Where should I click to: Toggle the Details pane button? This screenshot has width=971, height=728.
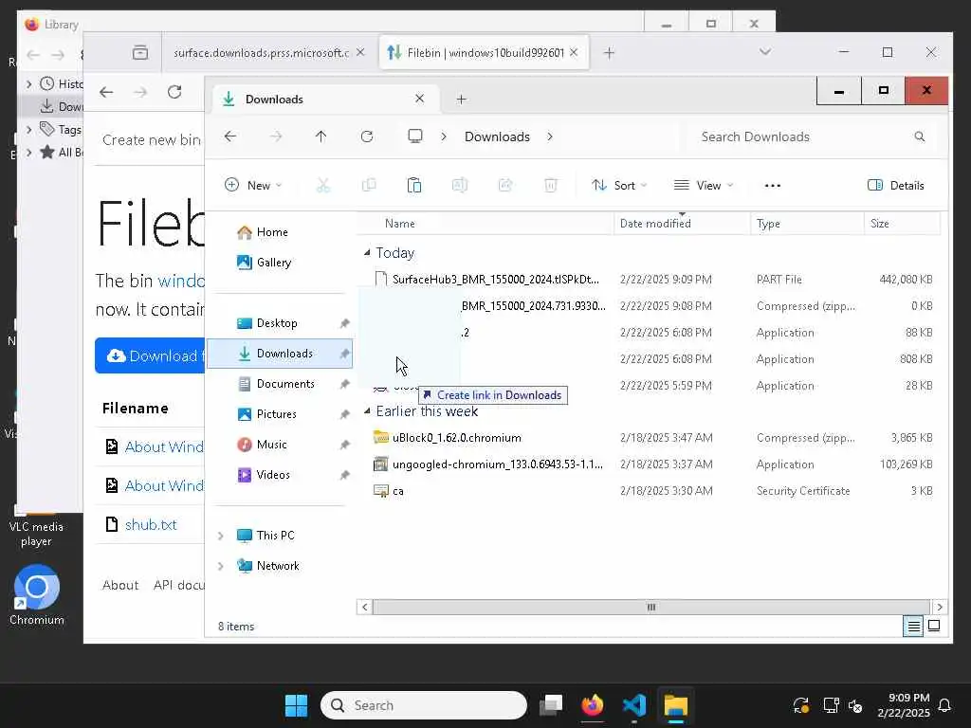click(895, 185)
